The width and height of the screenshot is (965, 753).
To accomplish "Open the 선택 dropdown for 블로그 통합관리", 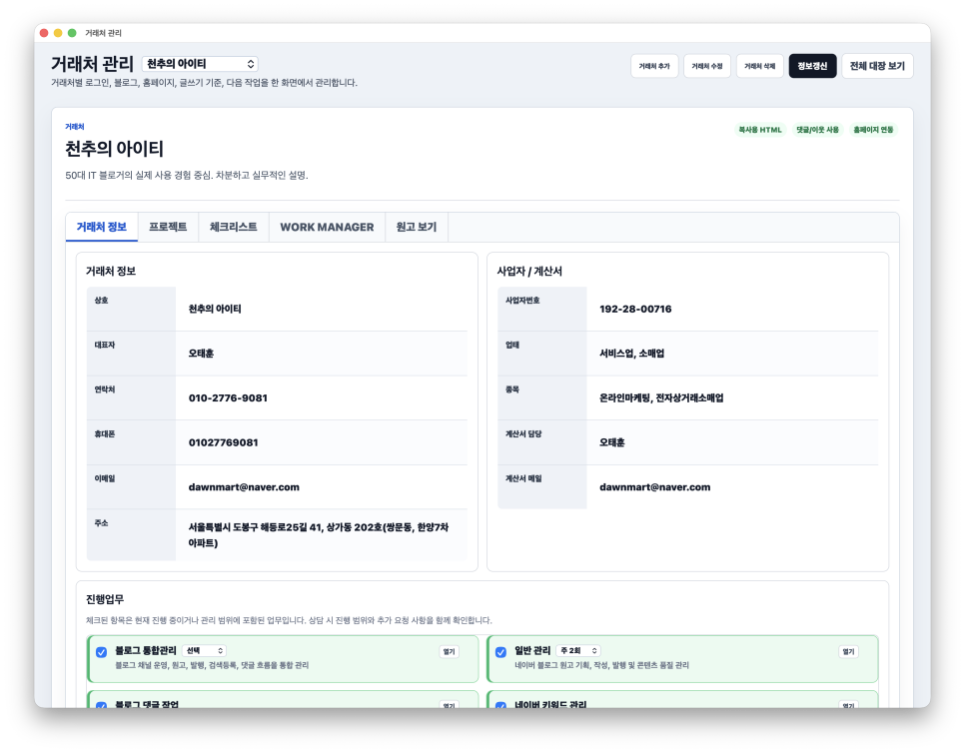I will (205, 650).
